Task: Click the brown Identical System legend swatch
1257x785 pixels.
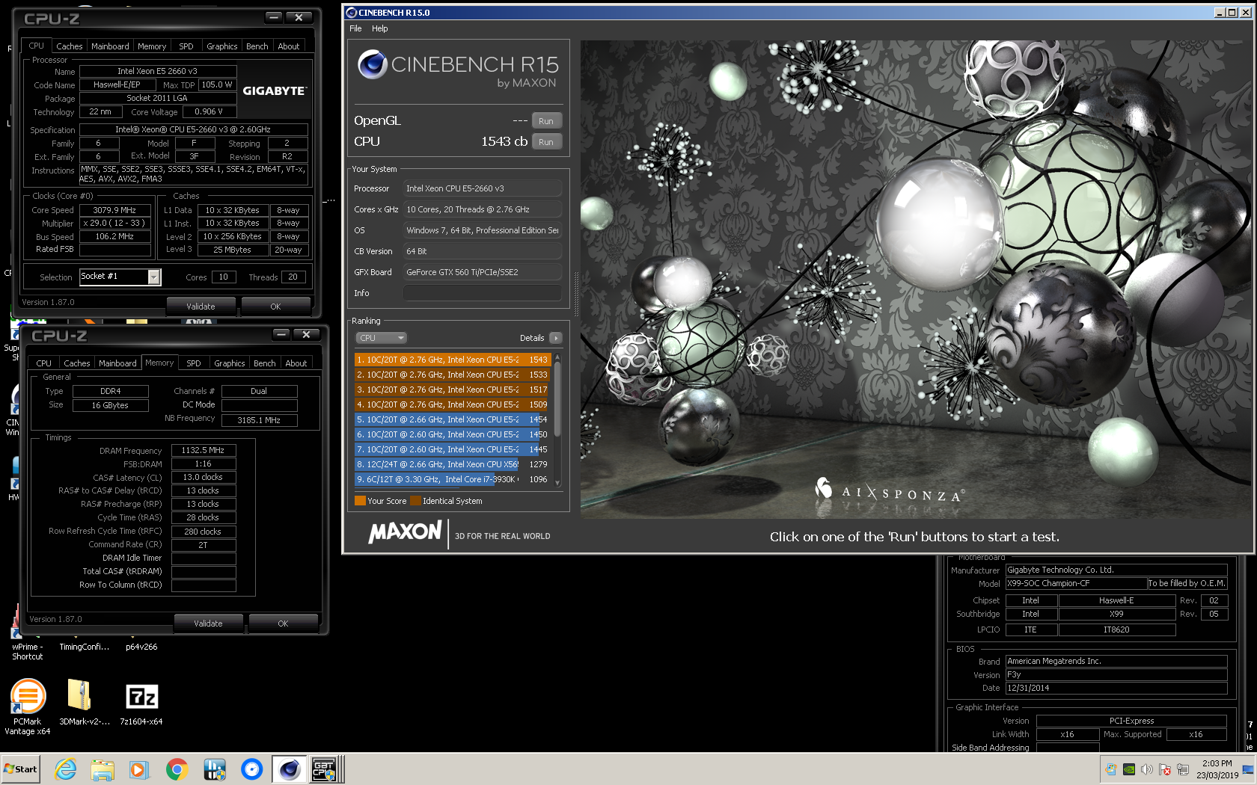Action: click(x=415, y=501)
